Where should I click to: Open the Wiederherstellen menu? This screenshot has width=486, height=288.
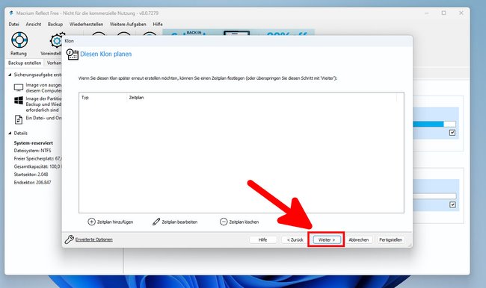tap(86, 24)
